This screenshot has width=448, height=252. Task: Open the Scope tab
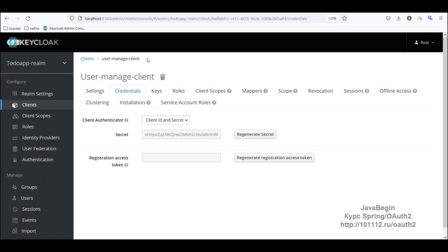[x=285, y=91]
